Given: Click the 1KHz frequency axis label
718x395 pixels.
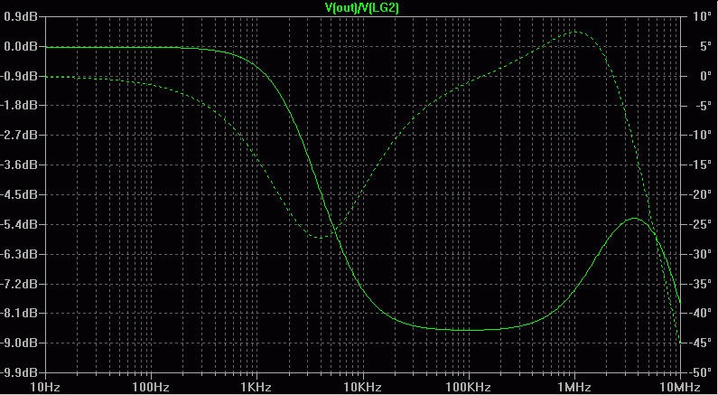Looking at the screenshot, I should coord(256,387).
